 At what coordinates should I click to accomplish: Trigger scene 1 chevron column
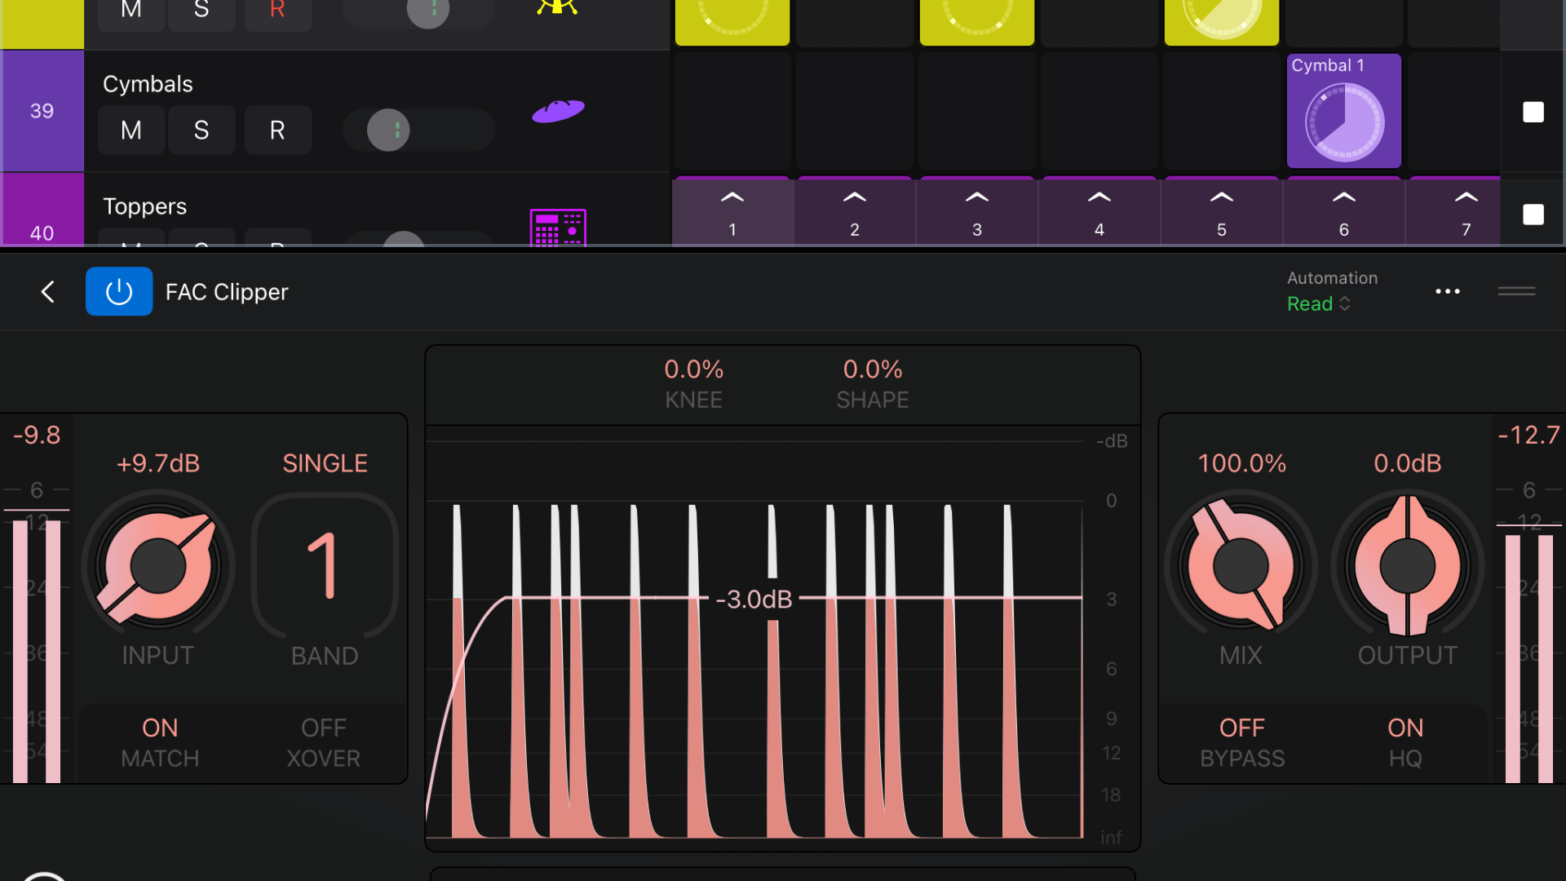(x=732, y=211)
